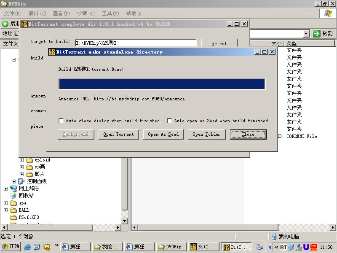337x253 pixels.
Task: Open the 查看(V) menu
Action: [62, 13]
